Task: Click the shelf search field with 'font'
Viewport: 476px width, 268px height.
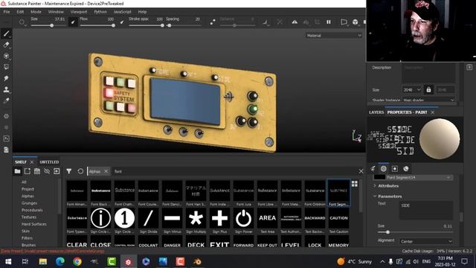Action: point(235,171)
